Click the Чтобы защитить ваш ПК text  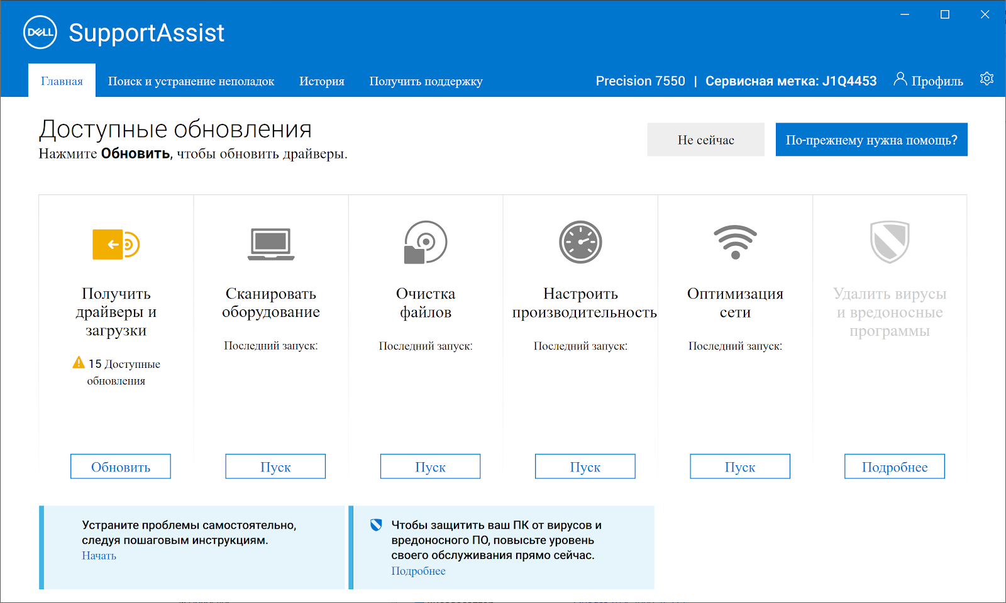tap(497, 540)
